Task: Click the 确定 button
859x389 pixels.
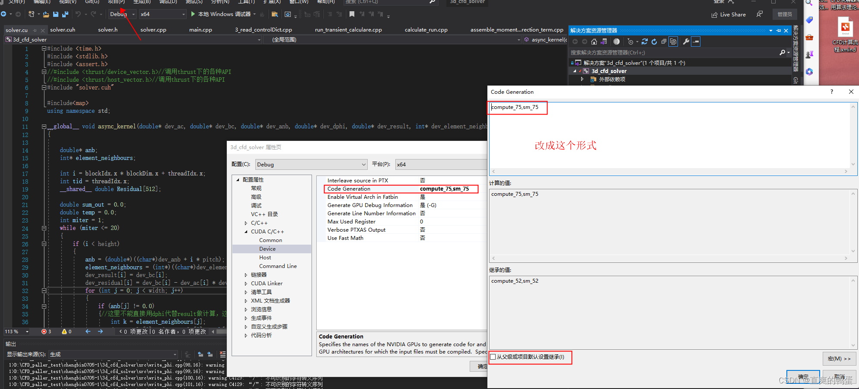Action: coord(803,376)
